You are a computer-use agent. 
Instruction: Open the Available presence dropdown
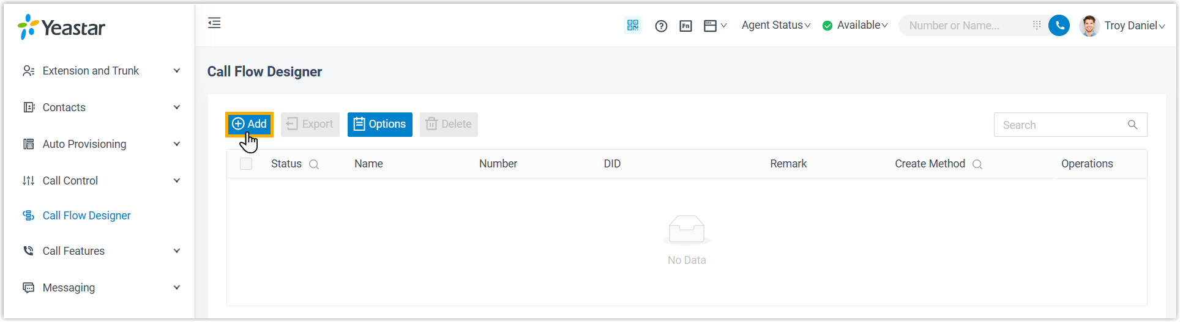[x=855, y=25]
